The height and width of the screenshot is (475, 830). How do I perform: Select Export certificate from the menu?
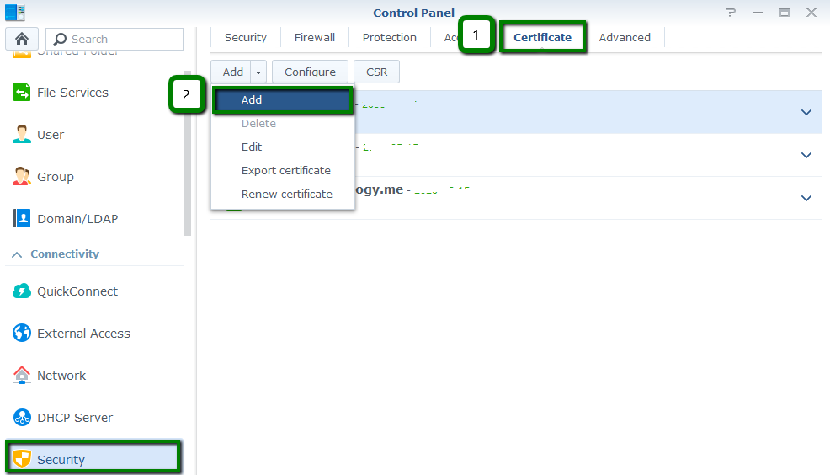(285, 170)
